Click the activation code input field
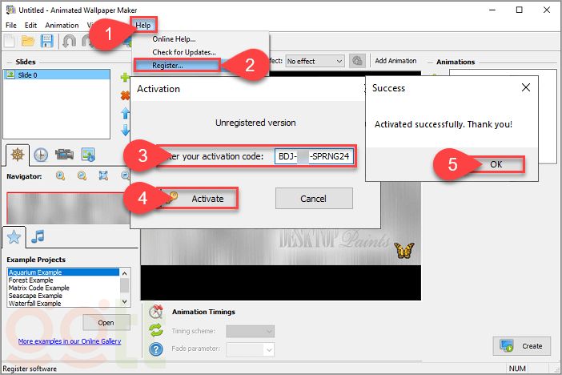This screenshot has height=375, width=562. point(313,156)
